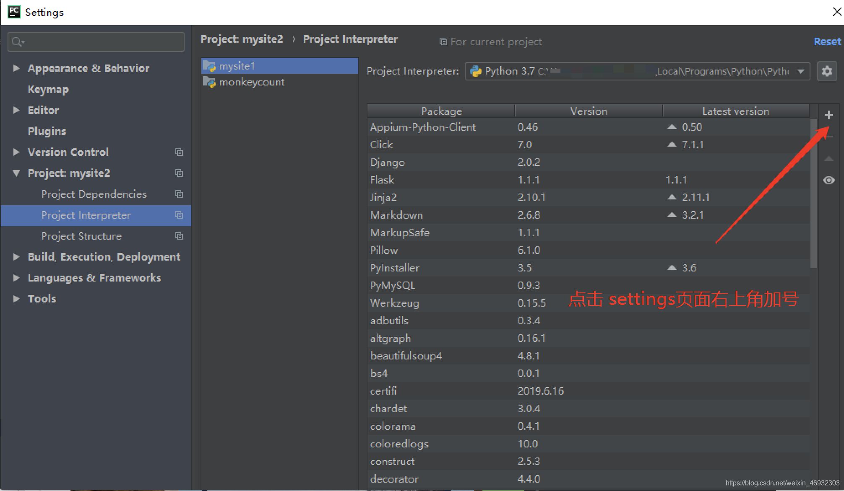Collapse Project: mysite2 tree node

coord(16,173)
